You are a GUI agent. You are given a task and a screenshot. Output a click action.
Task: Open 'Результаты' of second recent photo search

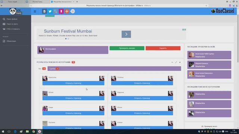pyautogui.click(x=200, y=103)
